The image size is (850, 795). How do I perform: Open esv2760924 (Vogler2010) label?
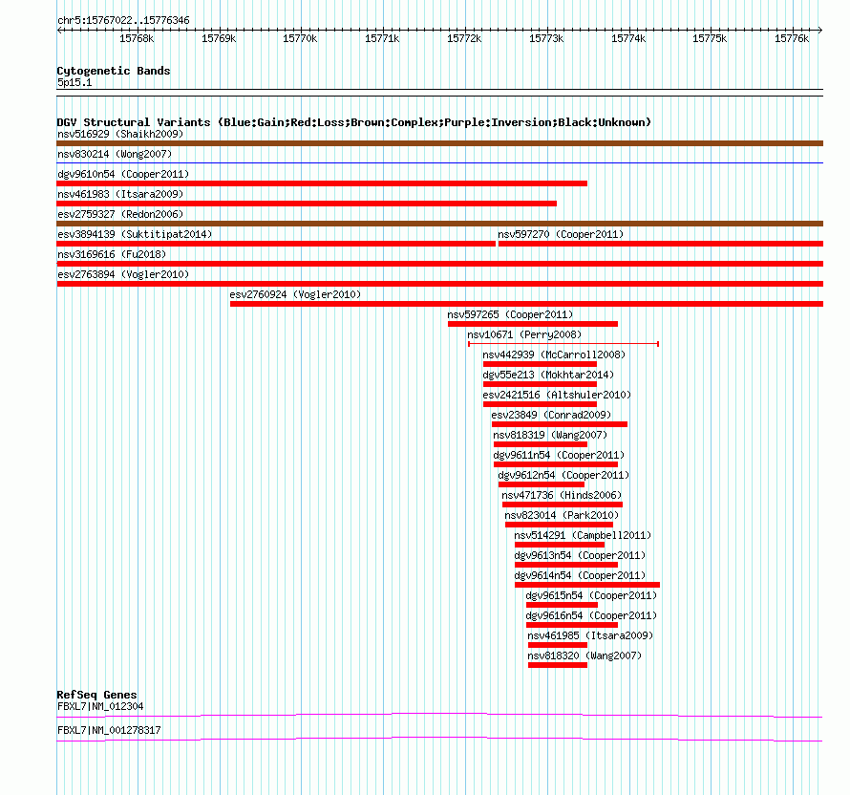(295, 294)
